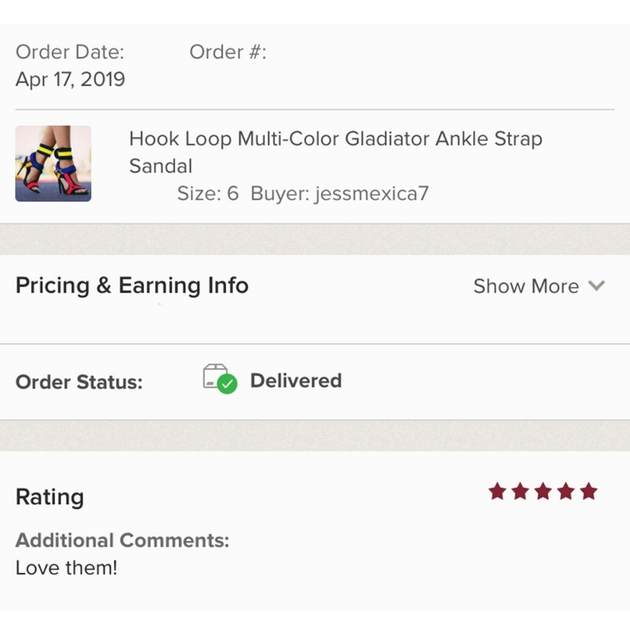Open the gladiator sandal product thumbnail
The width and height of the screenshot is (630, 630).
coord(54,164)
